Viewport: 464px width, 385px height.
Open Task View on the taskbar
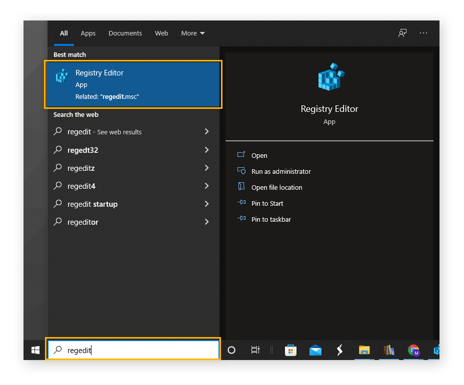pyautogui.click(x=255, y=350)
